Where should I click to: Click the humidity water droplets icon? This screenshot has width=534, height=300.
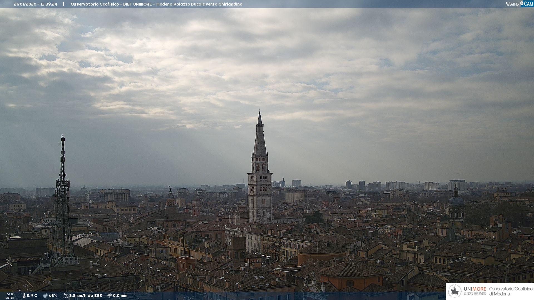click(x=45, y=296)
